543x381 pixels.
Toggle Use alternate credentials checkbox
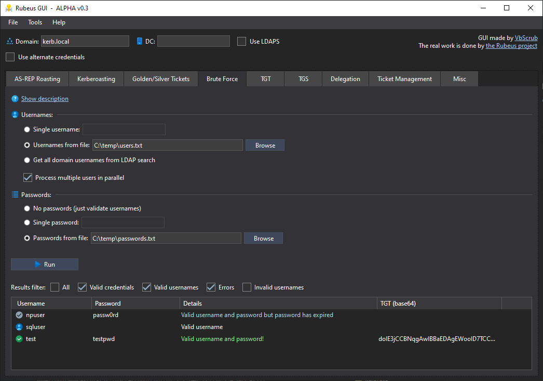point(10,57)
